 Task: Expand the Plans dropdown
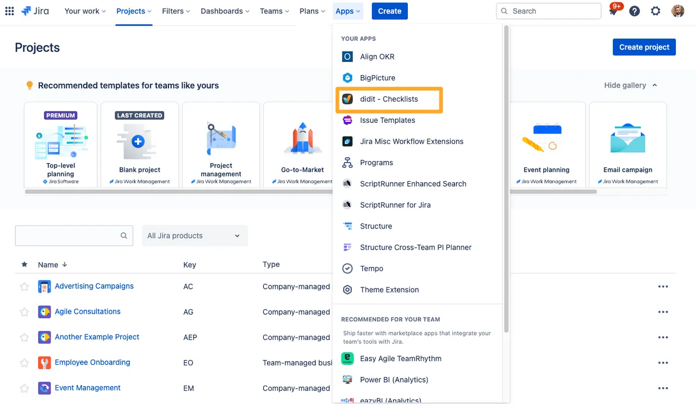[313, 11]
